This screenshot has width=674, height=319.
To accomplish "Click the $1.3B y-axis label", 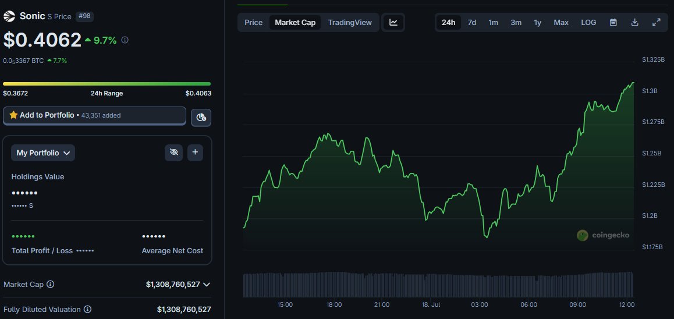I will 650,91.
